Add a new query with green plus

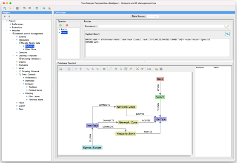(60, 25)
